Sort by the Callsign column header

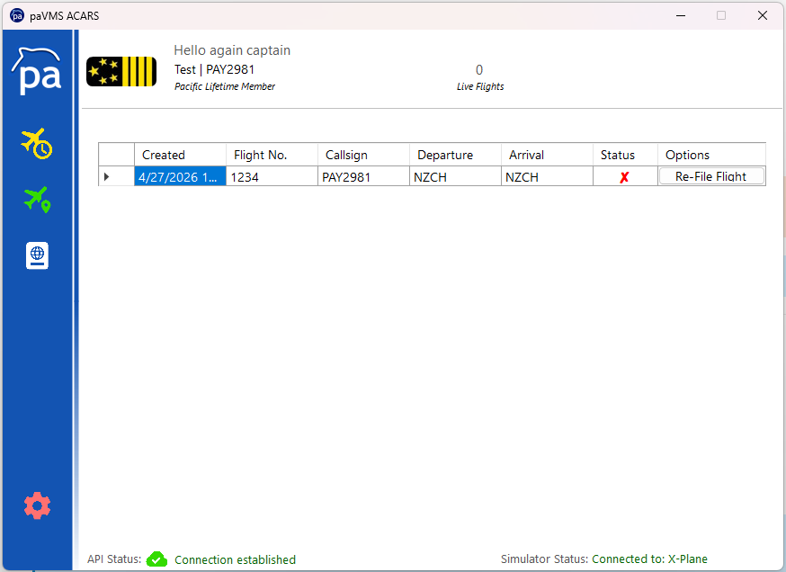tap(363, 155)
